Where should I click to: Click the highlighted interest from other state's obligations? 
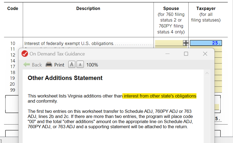[160, 96]
